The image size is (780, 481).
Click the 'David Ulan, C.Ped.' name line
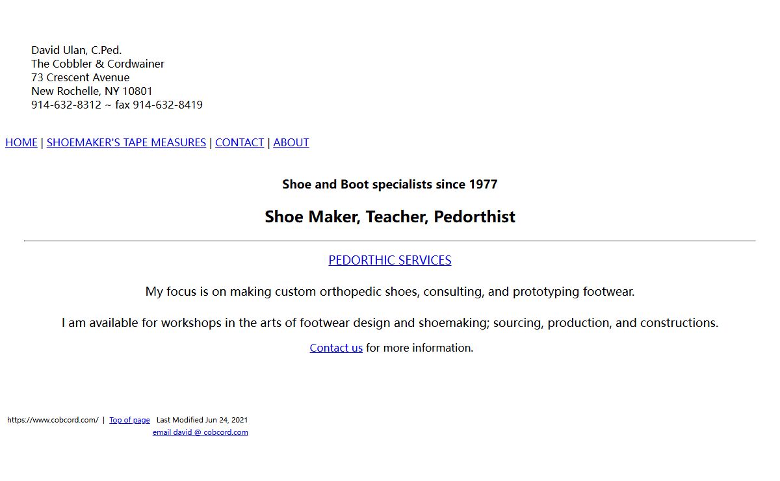[77, 50]
